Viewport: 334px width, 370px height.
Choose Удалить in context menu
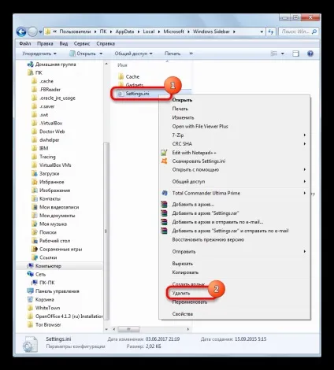(x=181, y=293)
